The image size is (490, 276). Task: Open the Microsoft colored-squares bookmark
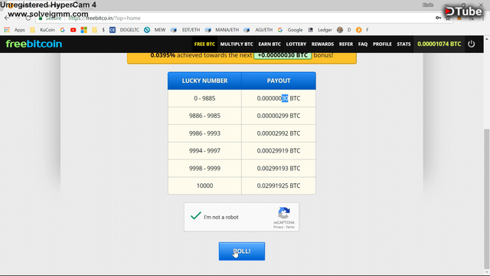83,30
